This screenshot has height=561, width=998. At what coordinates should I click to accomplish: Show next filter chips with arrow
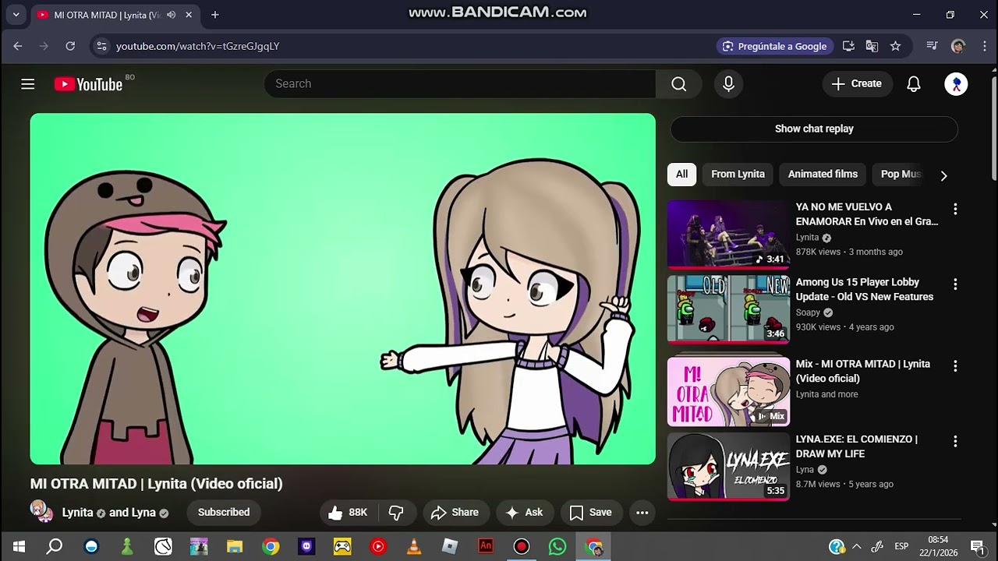[x=943, y=175]
